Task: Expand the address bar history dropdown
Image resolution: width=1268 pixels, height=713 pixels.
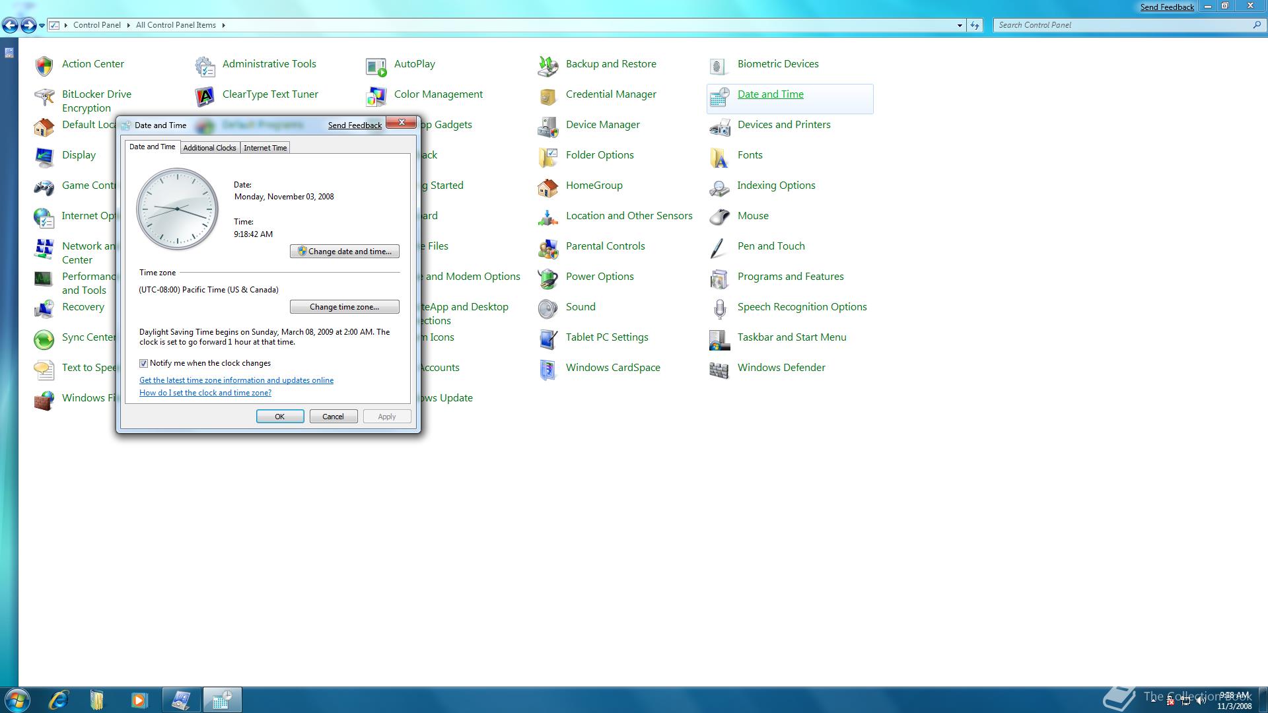Action: [x=960, y=25]
